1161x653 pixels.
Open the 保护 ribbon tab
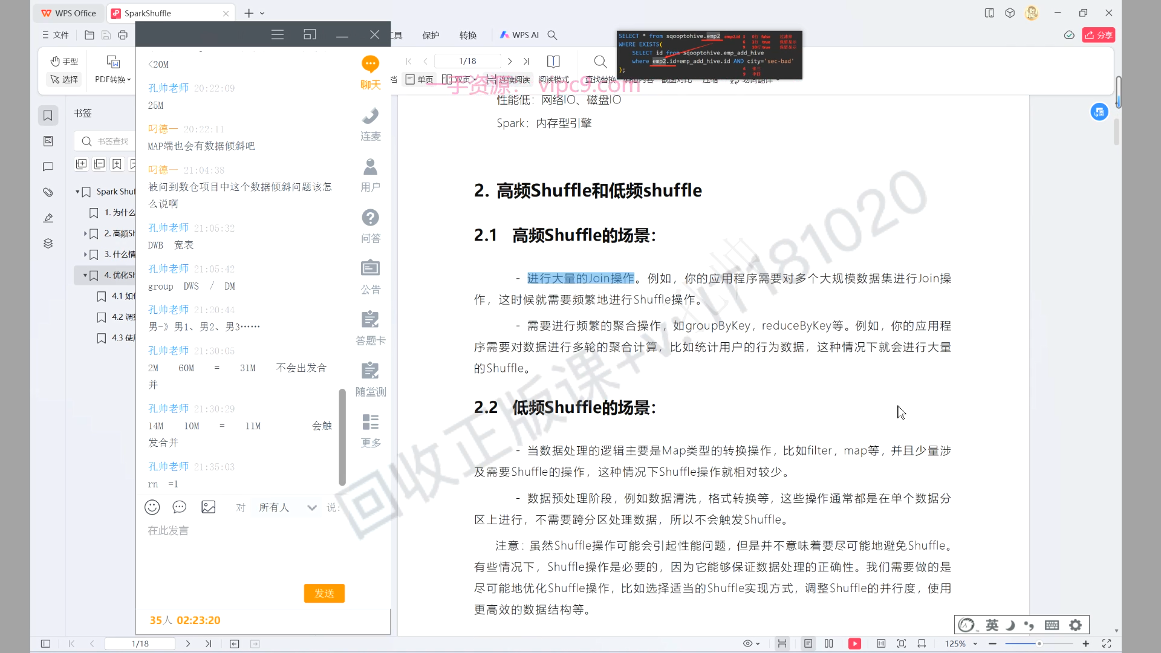(x=431, y=35)
